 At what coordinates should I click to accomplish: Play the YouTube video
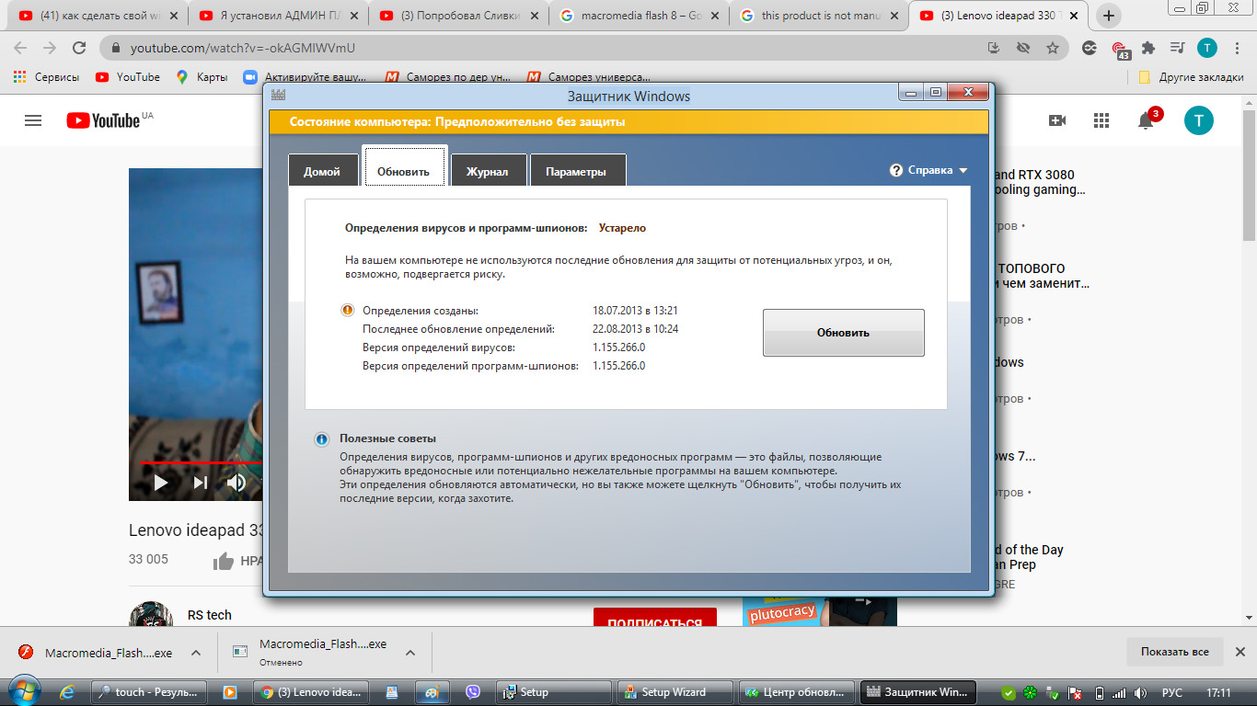[161, 483]
